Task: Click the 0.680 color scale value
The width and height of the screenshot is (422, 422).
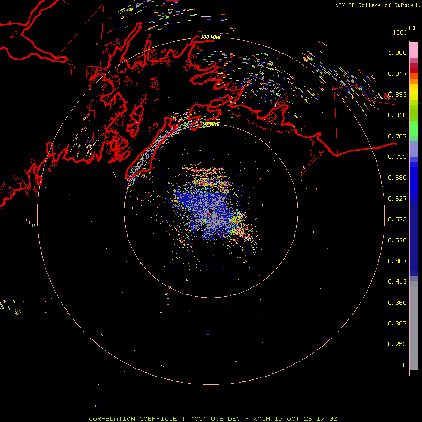Action: coord(397,178)
